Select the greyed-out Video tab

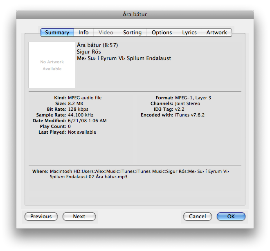(x=106, y=33)
